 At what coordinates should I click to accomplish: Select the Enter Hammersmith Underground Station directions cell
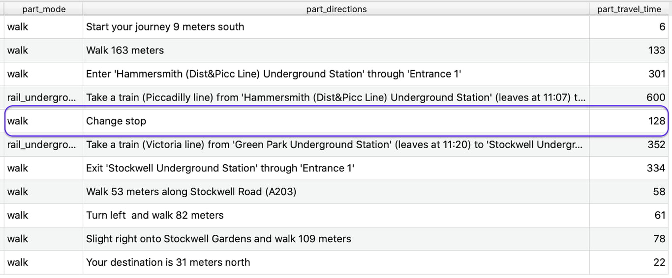point(273,74)
